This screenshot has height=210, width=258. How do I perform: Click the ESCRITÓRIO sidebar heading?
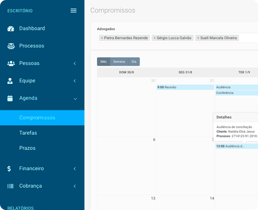pos(20,11)
